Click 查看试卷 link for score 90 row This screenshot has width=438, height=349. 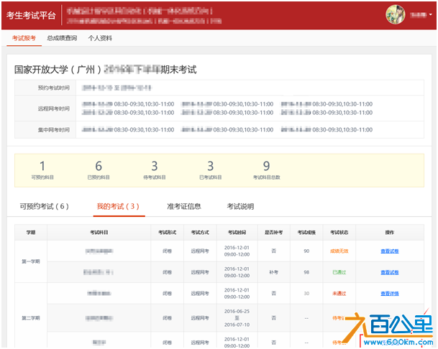(390, 251)
